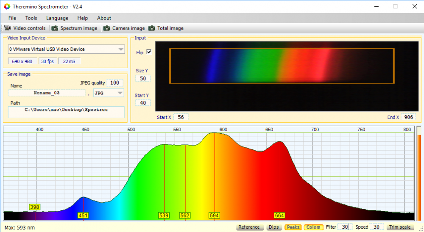Click the 562 peak label
This screenshot has width=424, height=232.
tap(185, 215)
